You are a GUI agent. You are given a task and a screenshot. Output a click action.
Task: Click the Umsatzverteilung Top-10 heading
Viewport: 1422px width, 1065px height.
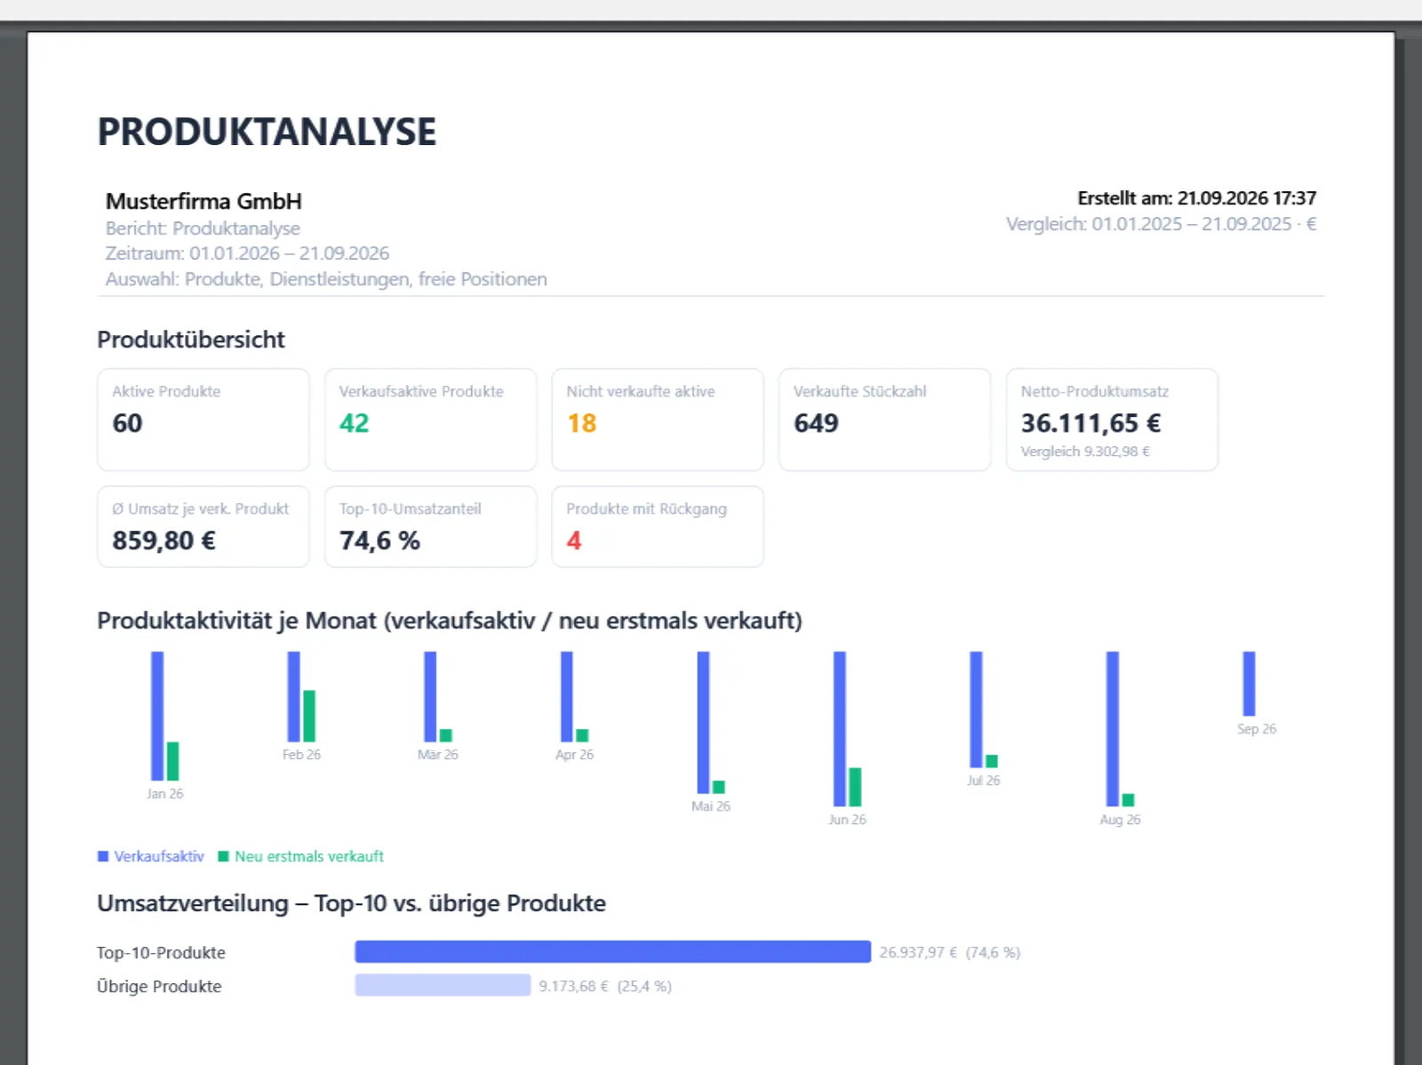pyautogui.click(x=352, y=903)
